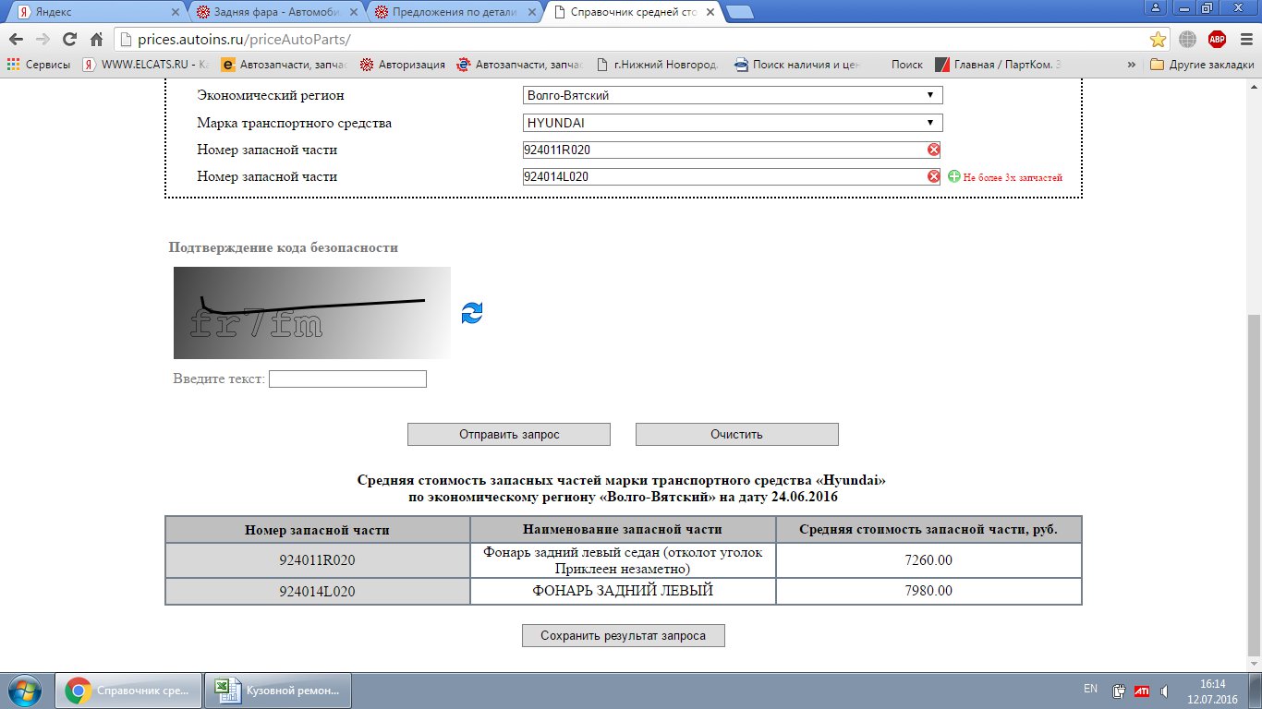Open the Windows Start menu
This screenshot has width=1262, height=709.
[25, 691]
